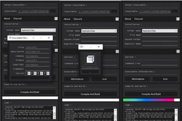Click Logs scrollbar in middle window
182x121 pixels.
(x=115, y=115)
